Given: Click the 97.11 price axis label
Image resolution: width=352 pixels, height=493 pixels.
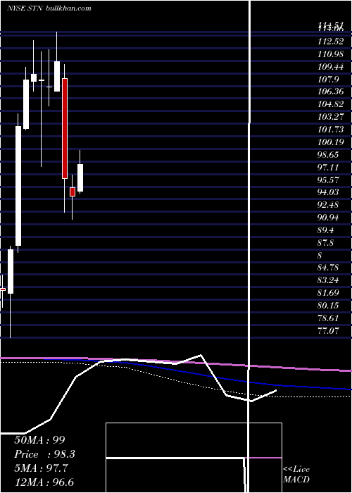Looking at the screenshot, I should (x=328, y=167).
